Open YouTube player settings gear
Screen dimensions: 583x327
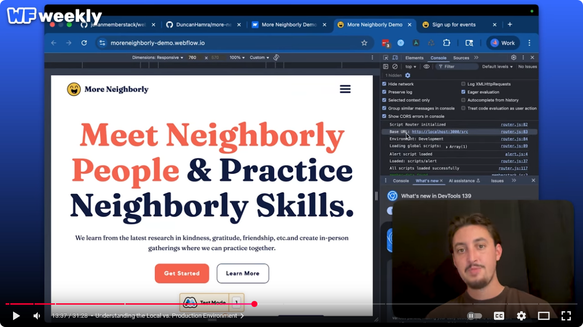521,316
